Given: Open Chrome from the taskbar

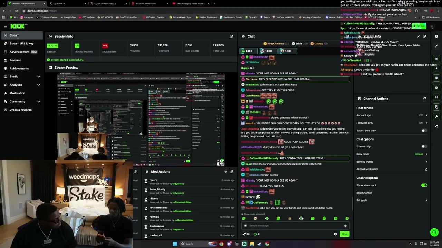Looking at the screenshot, I should click(x=221, y=244).
